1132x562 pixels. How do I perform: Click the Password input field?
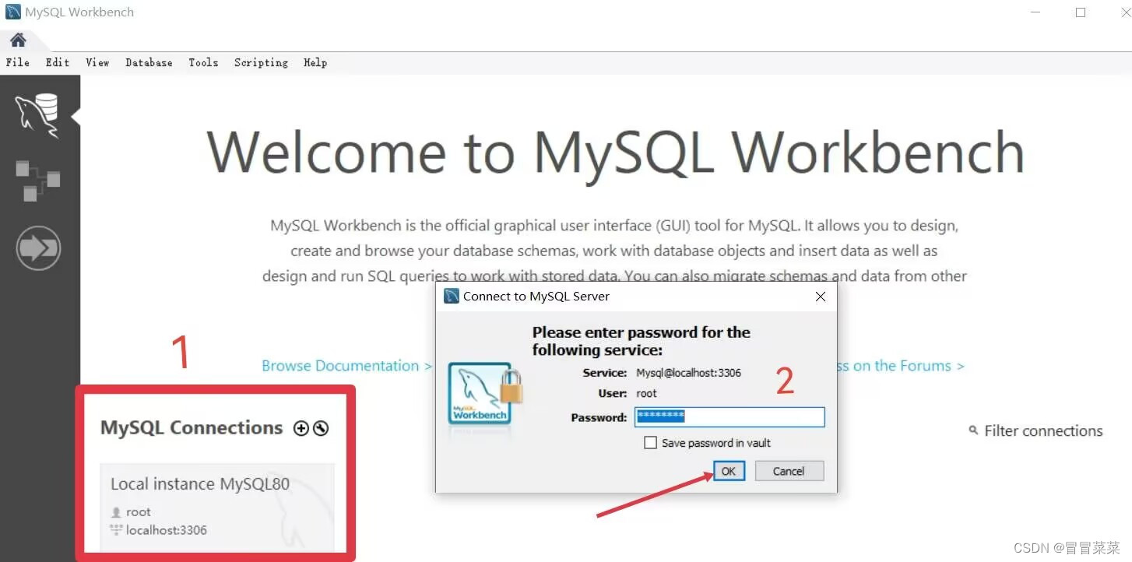729,417
